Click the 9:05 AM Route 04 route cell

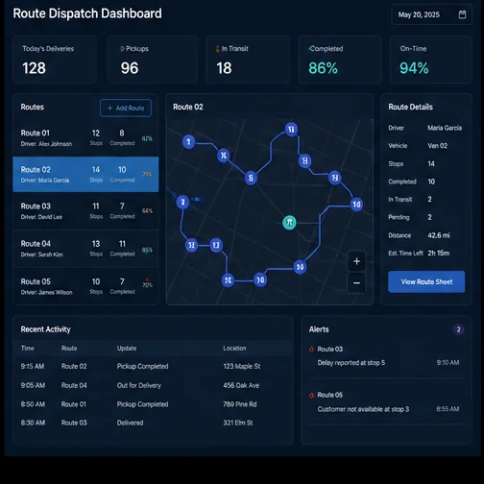[x=74, y=385]
